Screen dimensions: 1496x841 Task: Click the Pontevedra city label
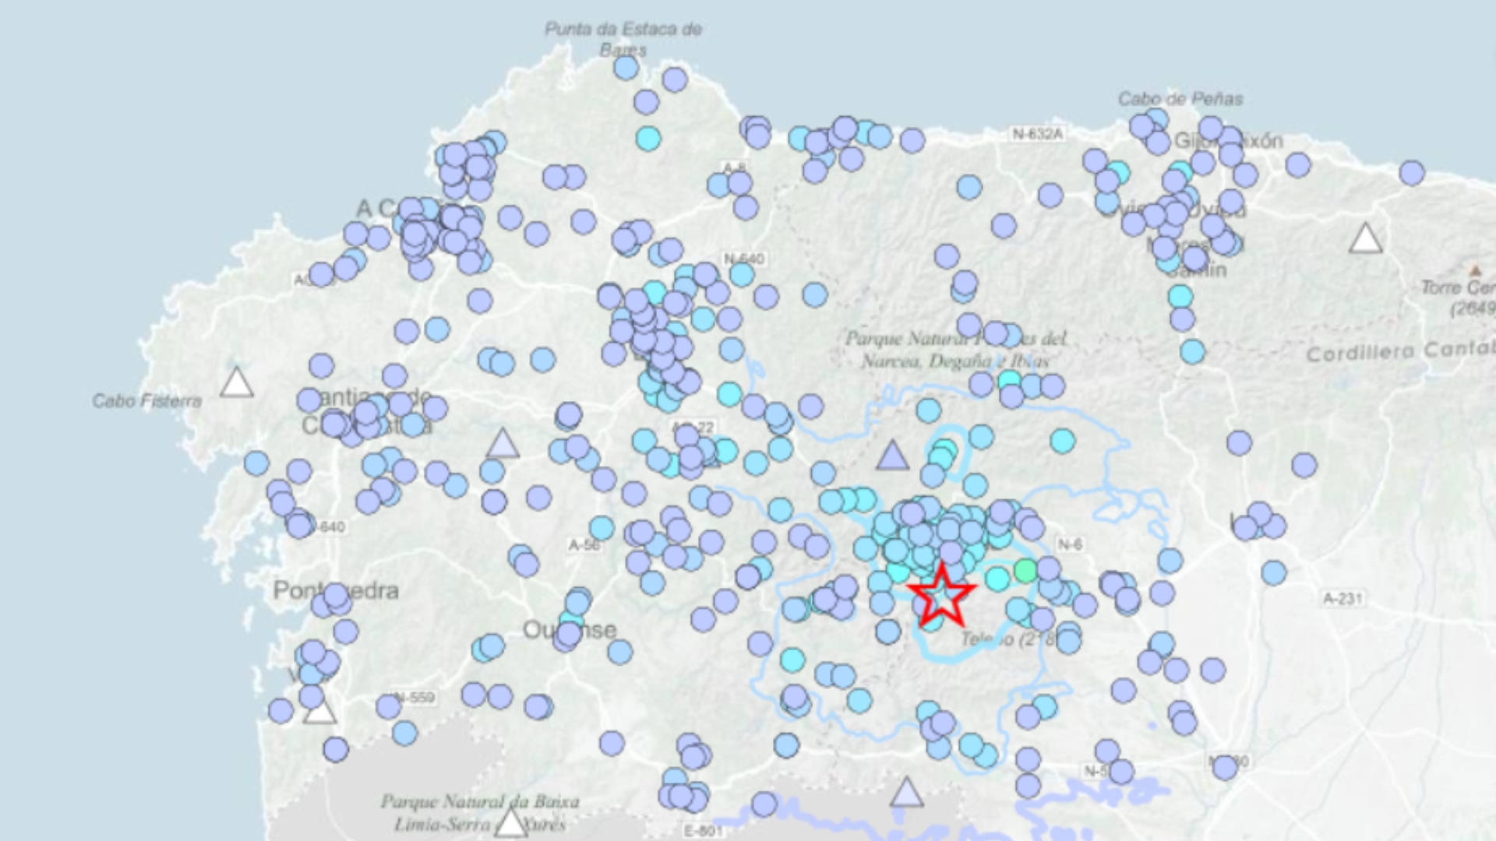336,590
